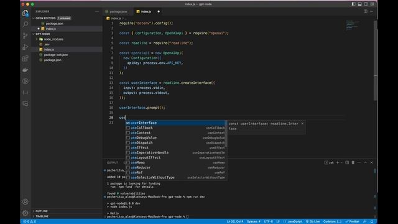Open package.json under Open Editors

click(x=54, y=24)
